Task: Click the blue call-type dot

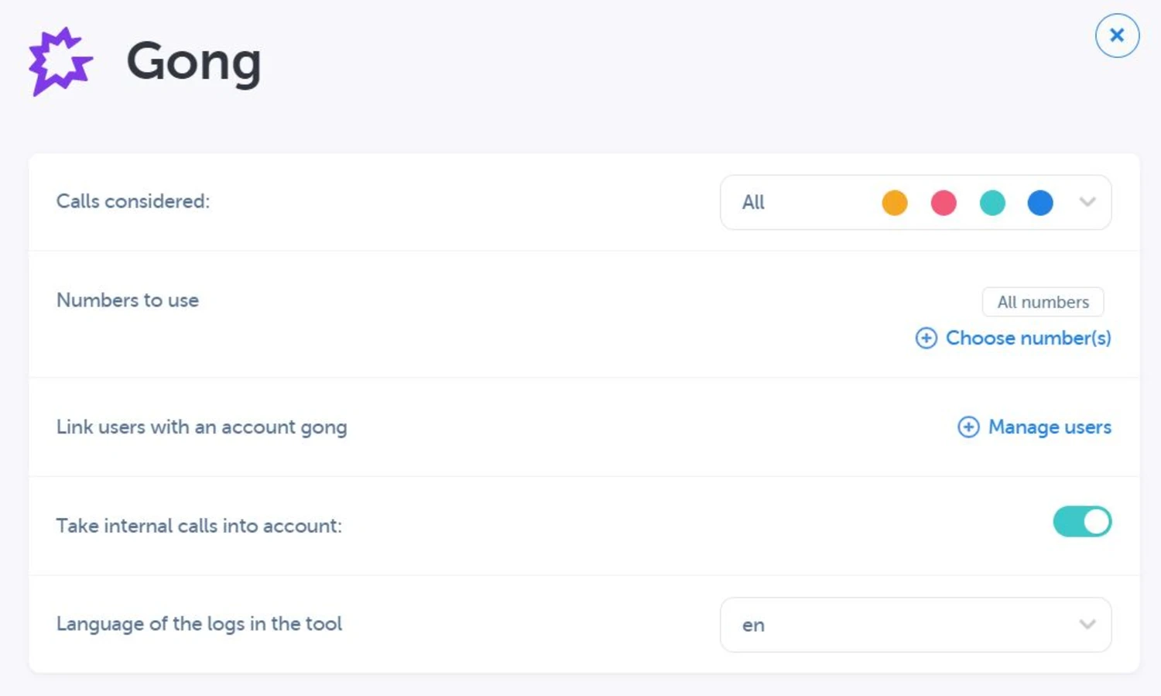Action: (x=1040, y=203)
